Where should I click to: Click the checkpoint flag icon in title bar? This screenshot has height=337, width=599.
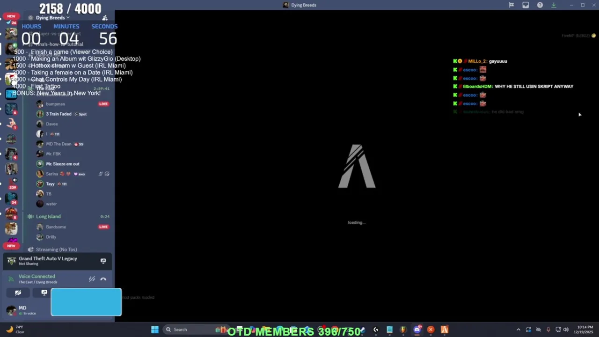[x=511, y=5]
